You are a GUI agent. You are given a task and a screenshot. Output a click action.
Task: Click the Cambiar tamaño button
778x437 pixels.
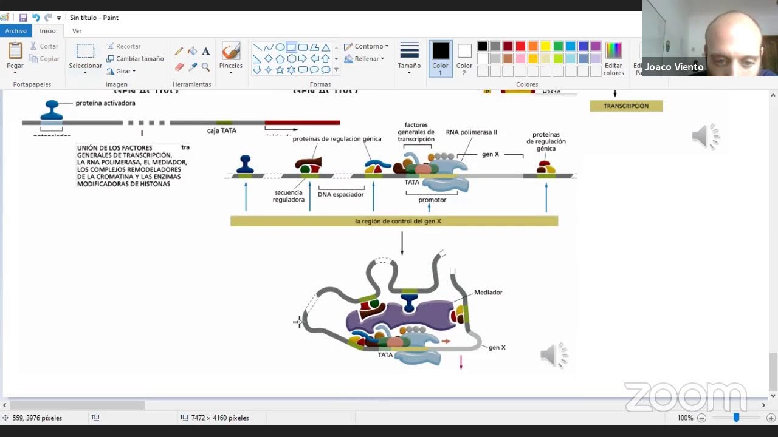pyautogui.click(x=135, y=59)
